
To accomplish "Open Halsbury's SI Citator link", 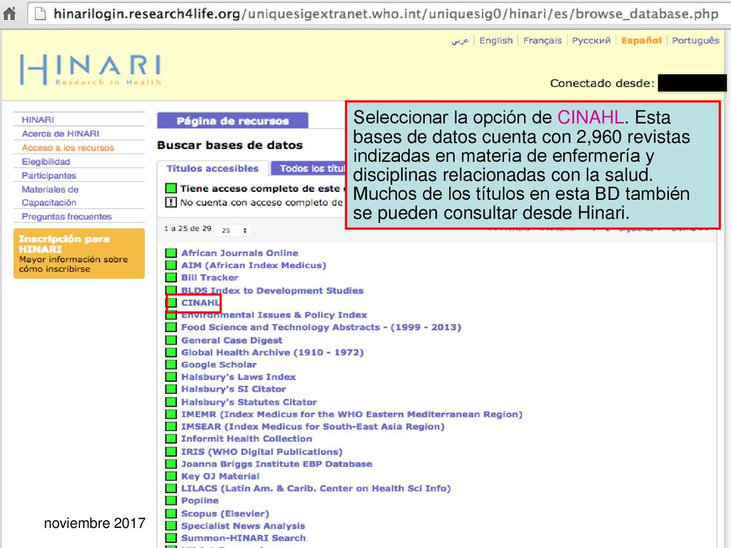I will coord(233,389).
